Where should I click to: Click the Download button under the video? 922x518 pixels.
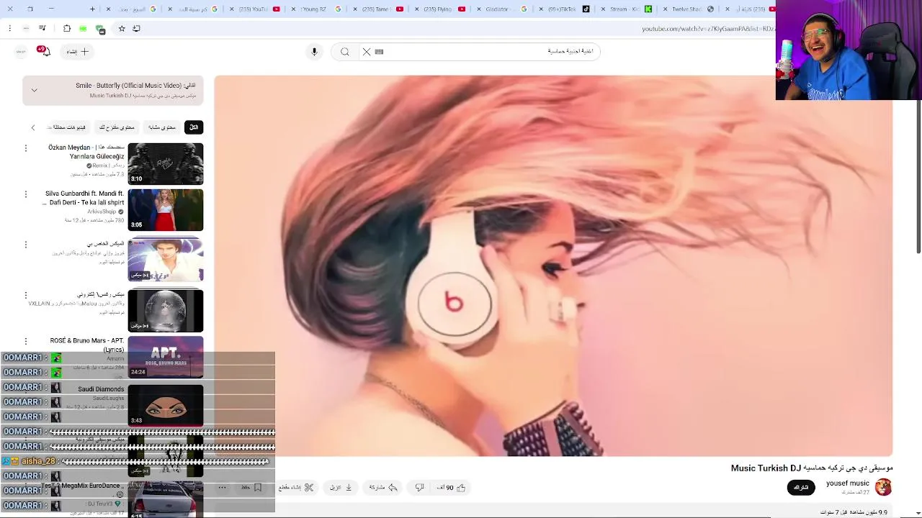coord(341,487)
